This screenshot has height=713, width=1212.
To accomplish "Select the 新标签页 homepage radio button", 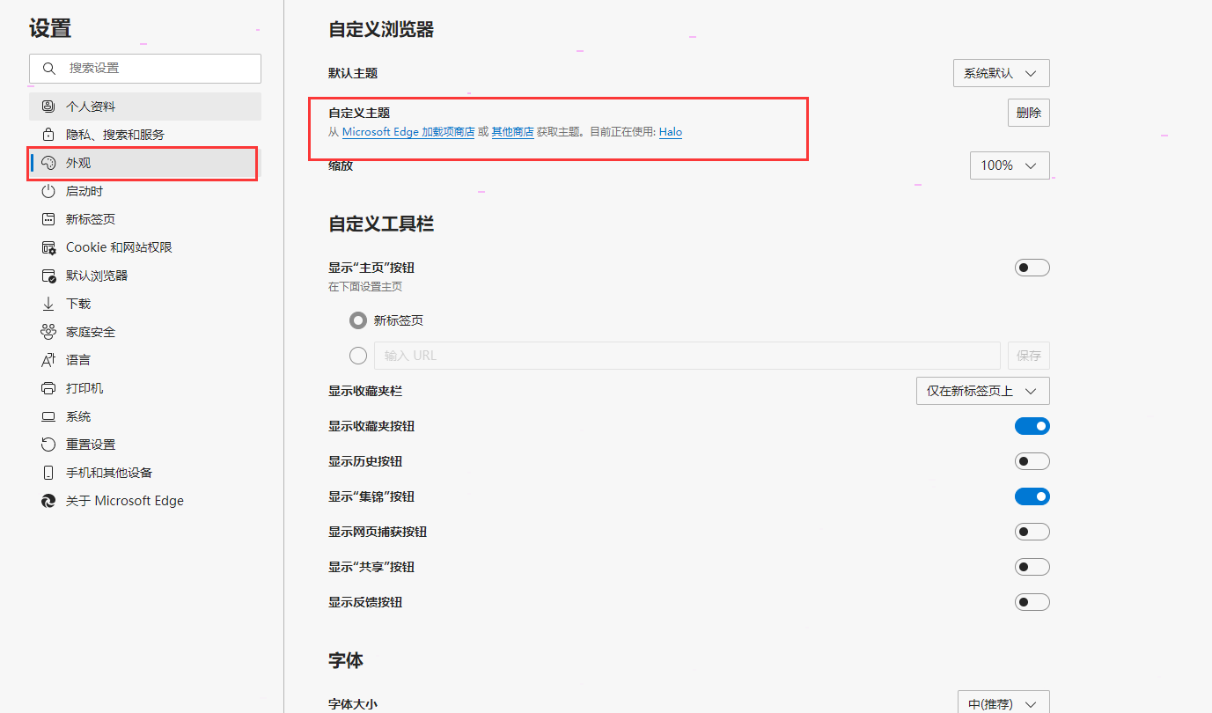I will click(x=358, y=320).
